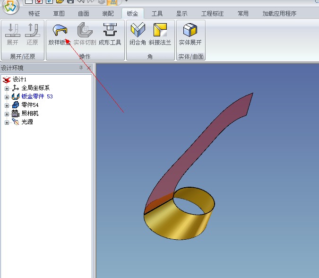Click the Restore (还原) bend tool
The height and width of the screenshot is (278, 319).
(32, 34)
